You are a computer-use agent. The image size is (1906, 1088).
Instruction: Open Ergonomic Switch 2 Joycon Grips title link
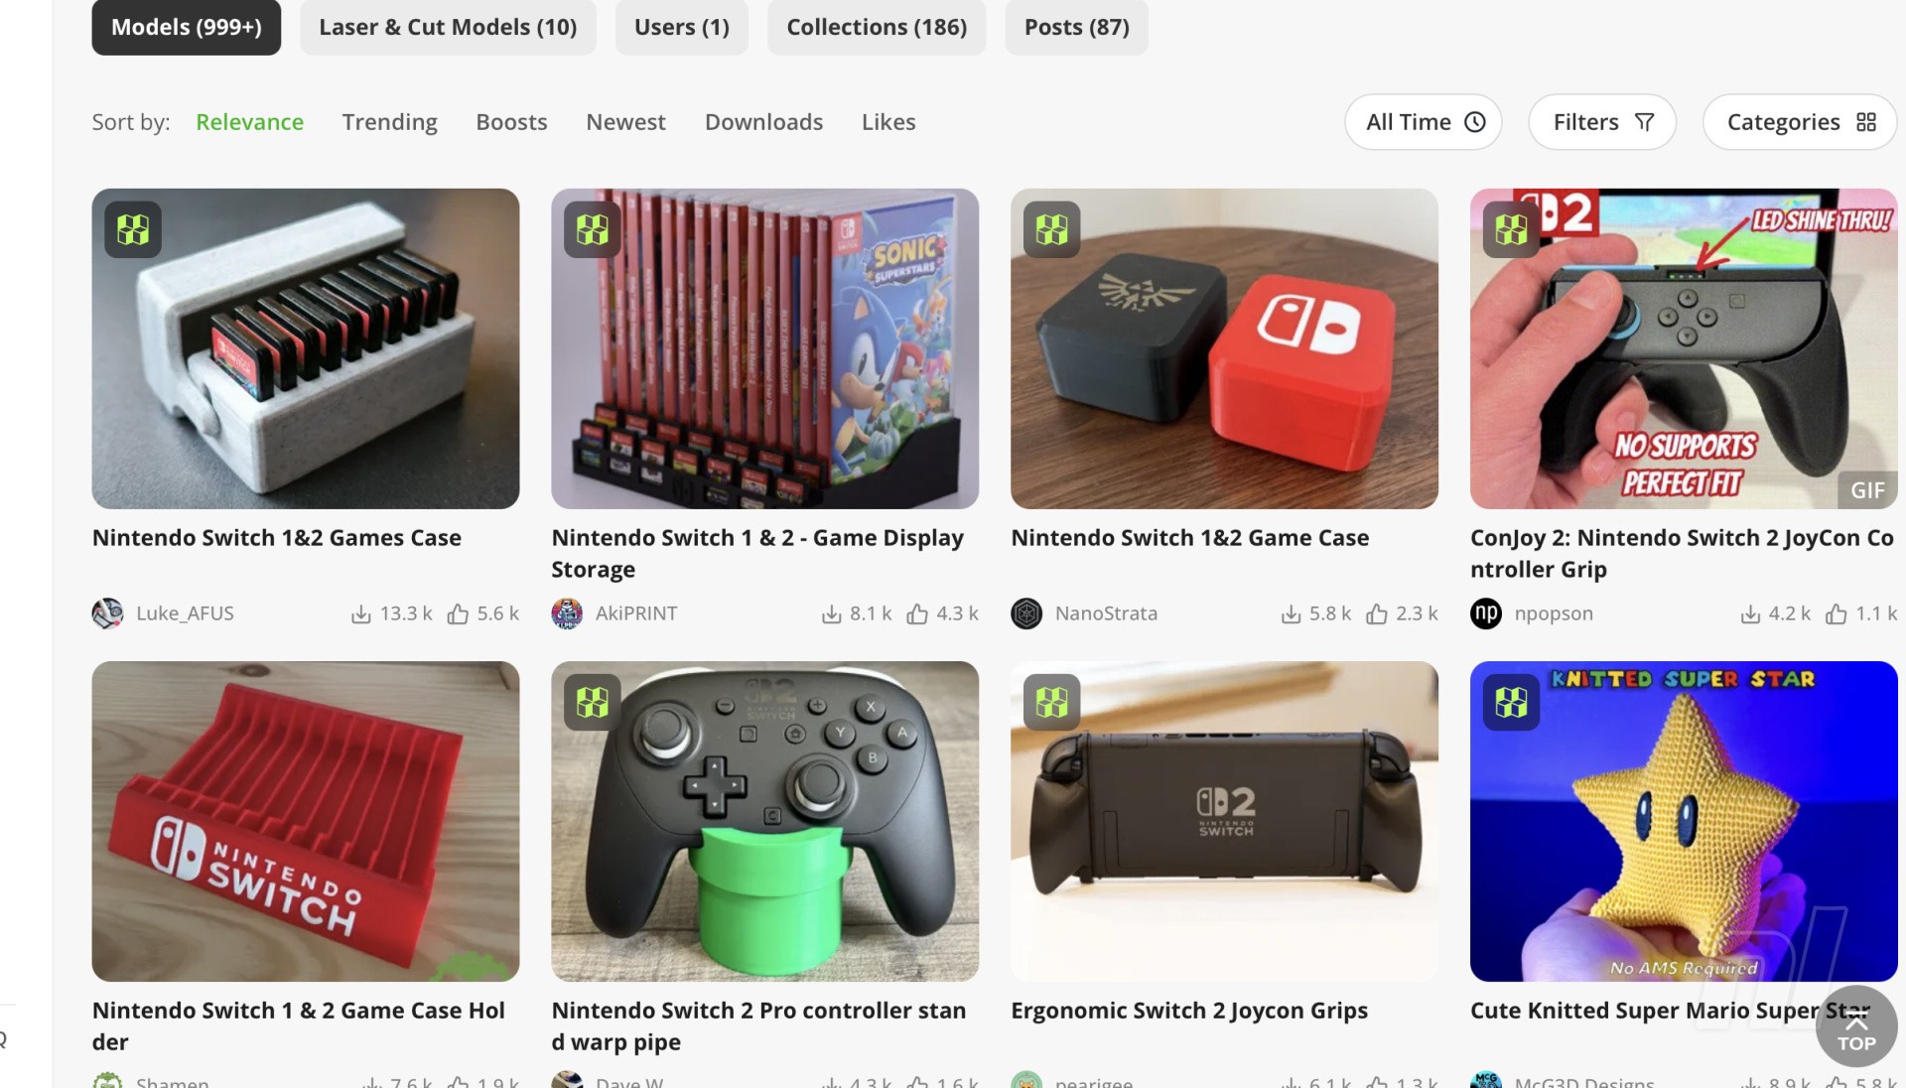(1189, 1011)
